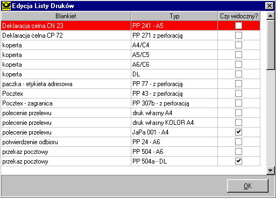Image resolution: width=276 pixels, height=198 pixels.
Task: Click the vertical scrollbar thumb
Action: coord(270,45)
